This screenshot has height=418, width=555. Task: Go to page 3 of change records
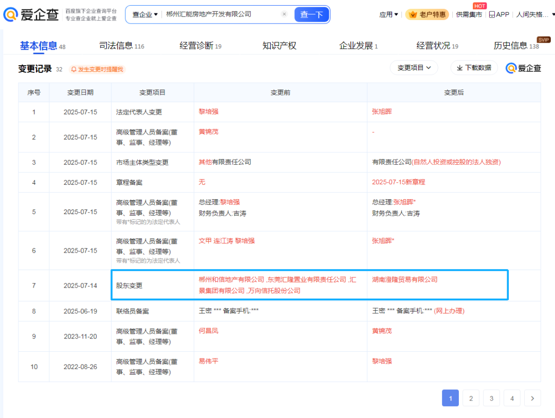(x=491, y=398)
